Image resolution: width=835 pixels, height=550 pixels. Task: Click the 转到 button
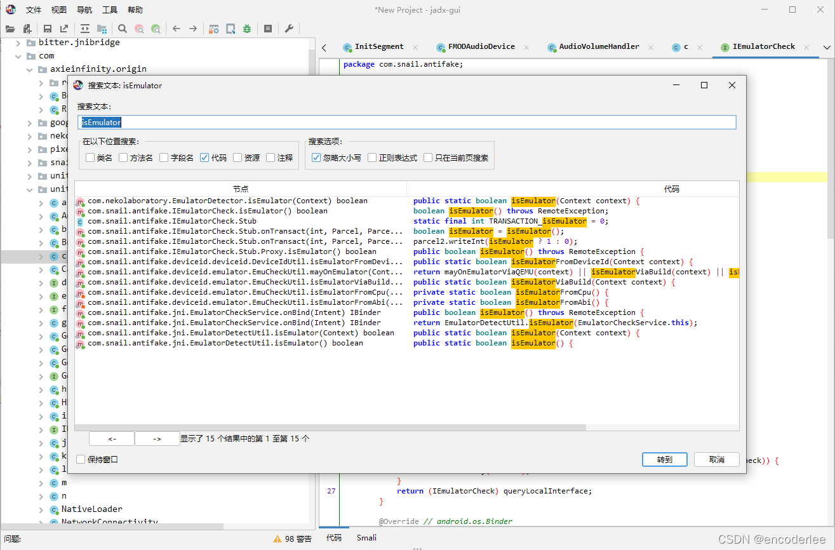(x=664, y=459)
